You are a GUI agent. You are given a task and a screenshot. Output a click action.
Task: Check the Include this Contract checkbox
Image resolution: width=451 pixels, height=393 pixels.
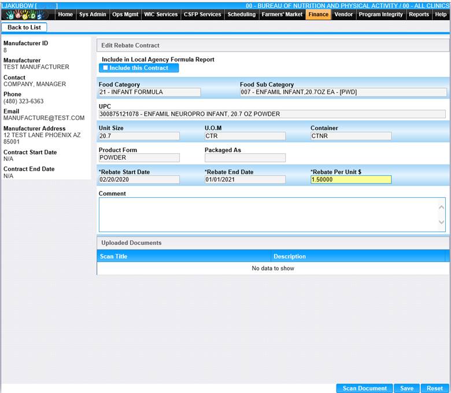pos(106,68)
